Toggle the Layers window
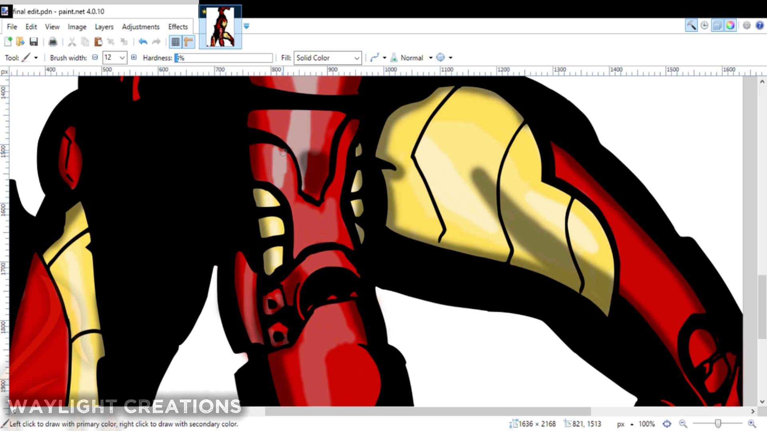This screenshot has width=767, height=431. click(717, 26)
